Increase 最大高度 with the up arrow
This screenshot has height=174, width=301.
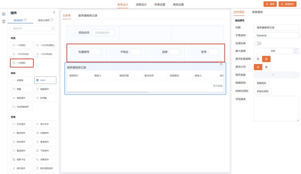[x=296, y=49]
